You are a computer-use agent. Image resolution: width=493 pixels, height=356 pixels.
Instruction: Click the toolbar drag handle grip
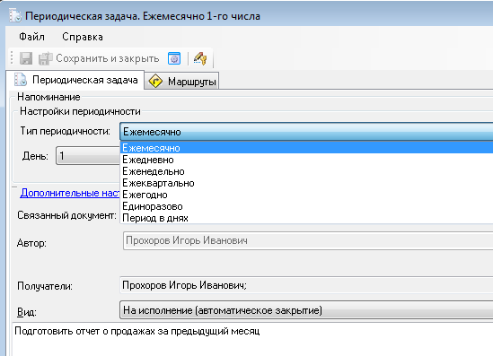pyautogui.click(x=12, y=58)
